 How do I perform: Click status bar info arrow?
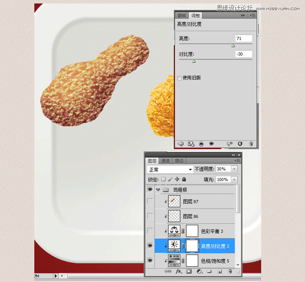55,276
